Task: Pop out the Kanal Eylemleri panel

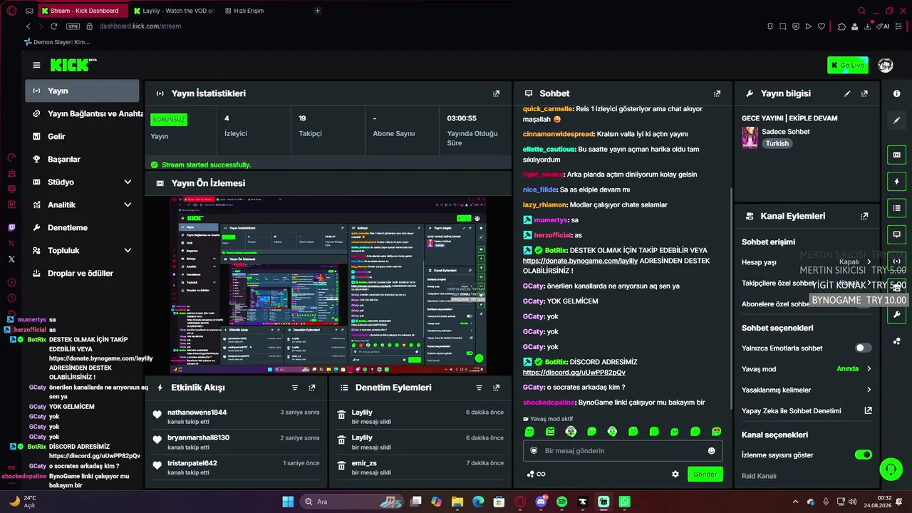Action: coord(864,216)
